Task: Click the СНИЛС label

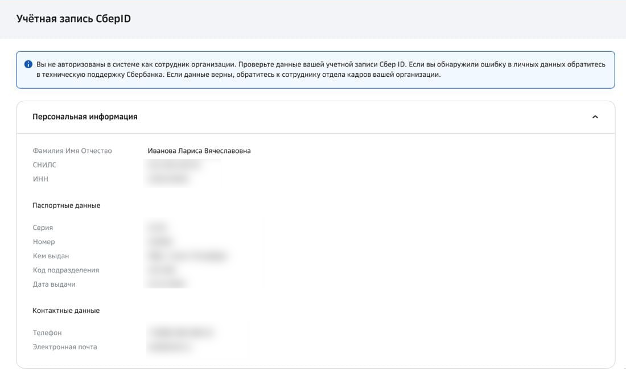Action: [x=45, y=165]
